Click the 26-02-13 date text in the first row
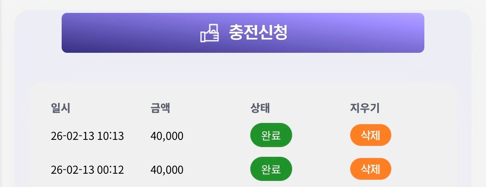 click(x=73, y=136)
